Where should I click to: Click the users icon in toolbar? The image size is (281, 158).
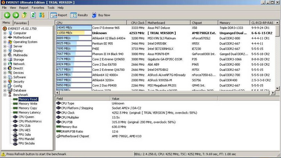pyautogui.click(x=42, y=15)
